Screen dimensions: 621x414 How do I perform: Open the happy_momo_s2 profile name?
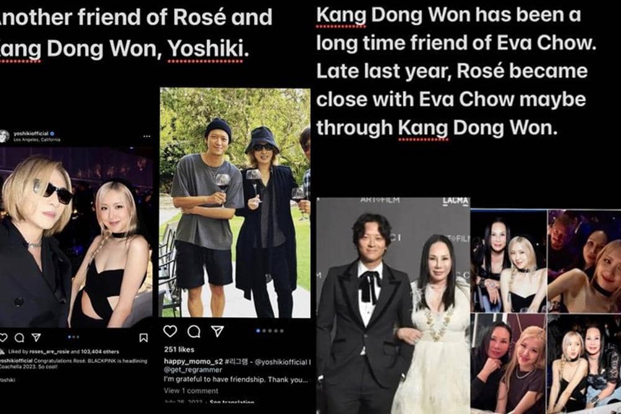tap(193, 361)
